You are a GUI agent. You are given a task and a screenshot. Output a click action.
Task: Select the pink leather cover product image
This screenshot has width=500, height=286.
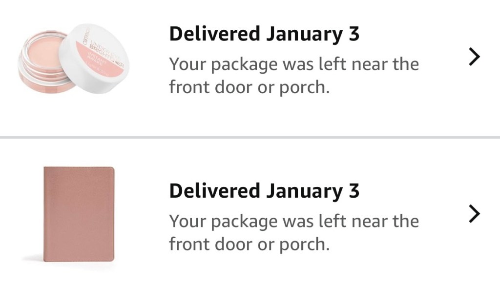coord(80,213)
